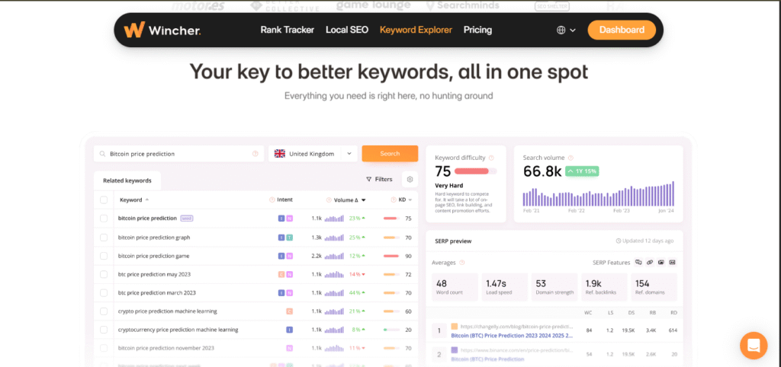The width and height of the screenshot is (781, 367).
Task: Click the Search volume bar chart
Action: click(x=598, y=194)
